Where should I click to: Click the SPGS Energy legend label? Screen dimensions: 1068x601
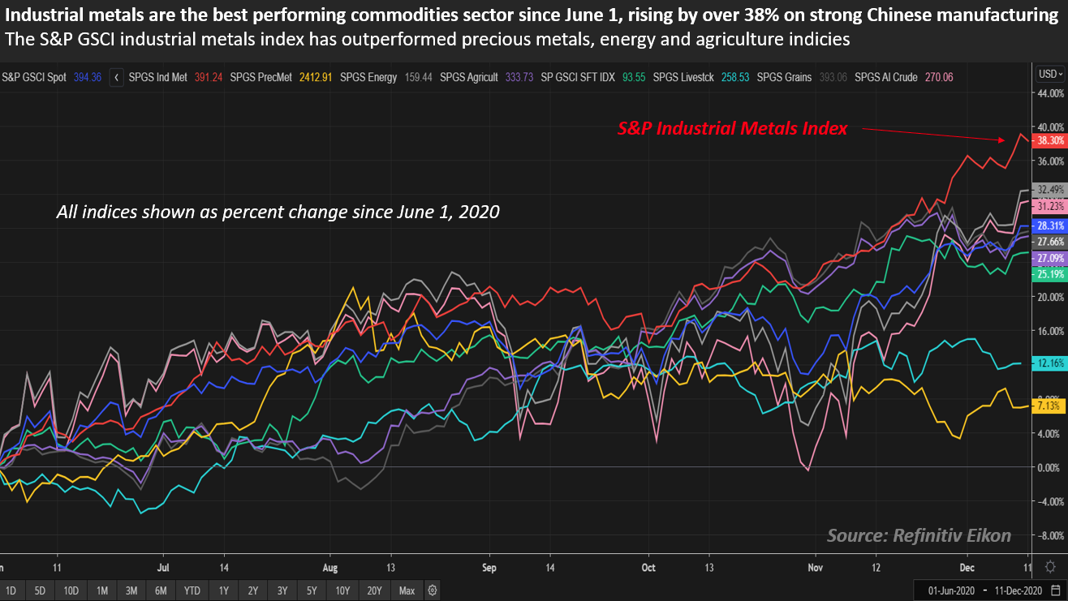368,77
